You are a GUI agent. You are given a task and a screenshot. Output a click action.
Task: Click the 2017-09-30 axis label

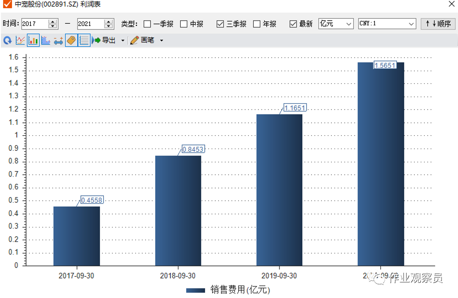pyautogui.click(x=76, y=276)
